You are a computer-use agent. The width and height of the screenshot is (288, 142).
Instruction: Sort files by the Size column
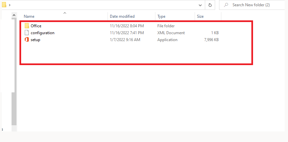(x=200, y=16)
